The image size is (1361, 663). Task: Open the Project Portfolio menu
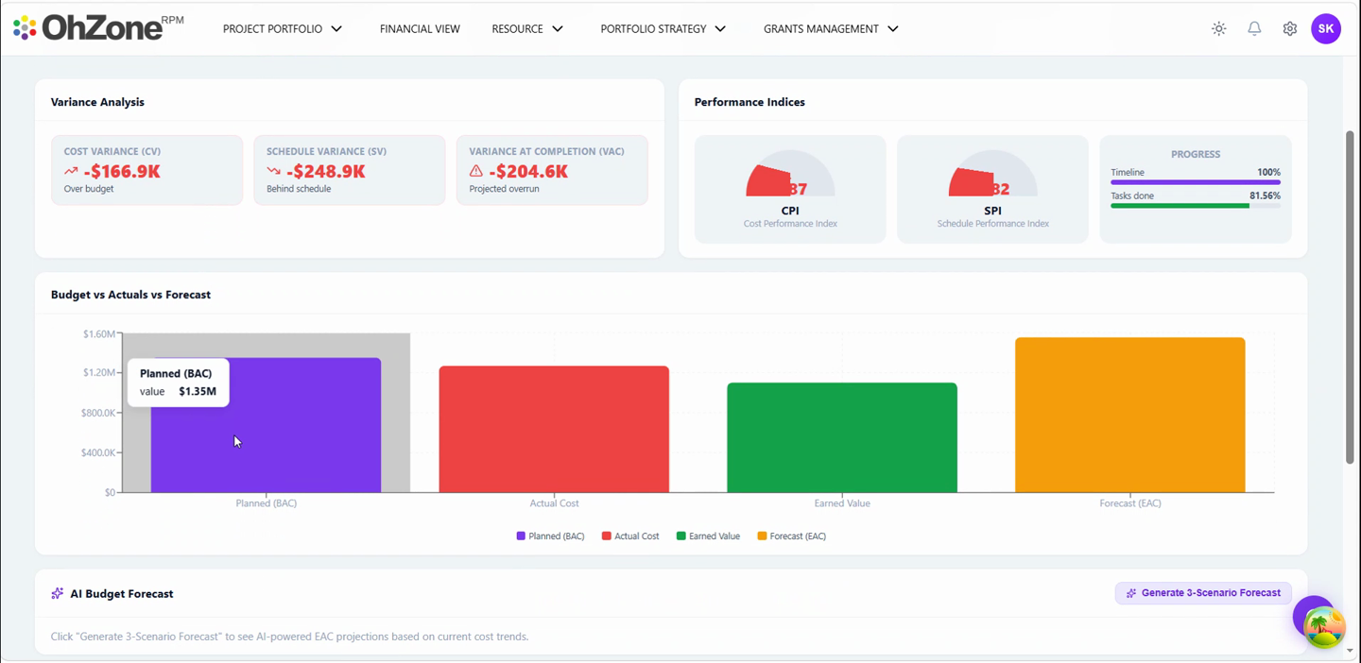[x=283, y=28]
